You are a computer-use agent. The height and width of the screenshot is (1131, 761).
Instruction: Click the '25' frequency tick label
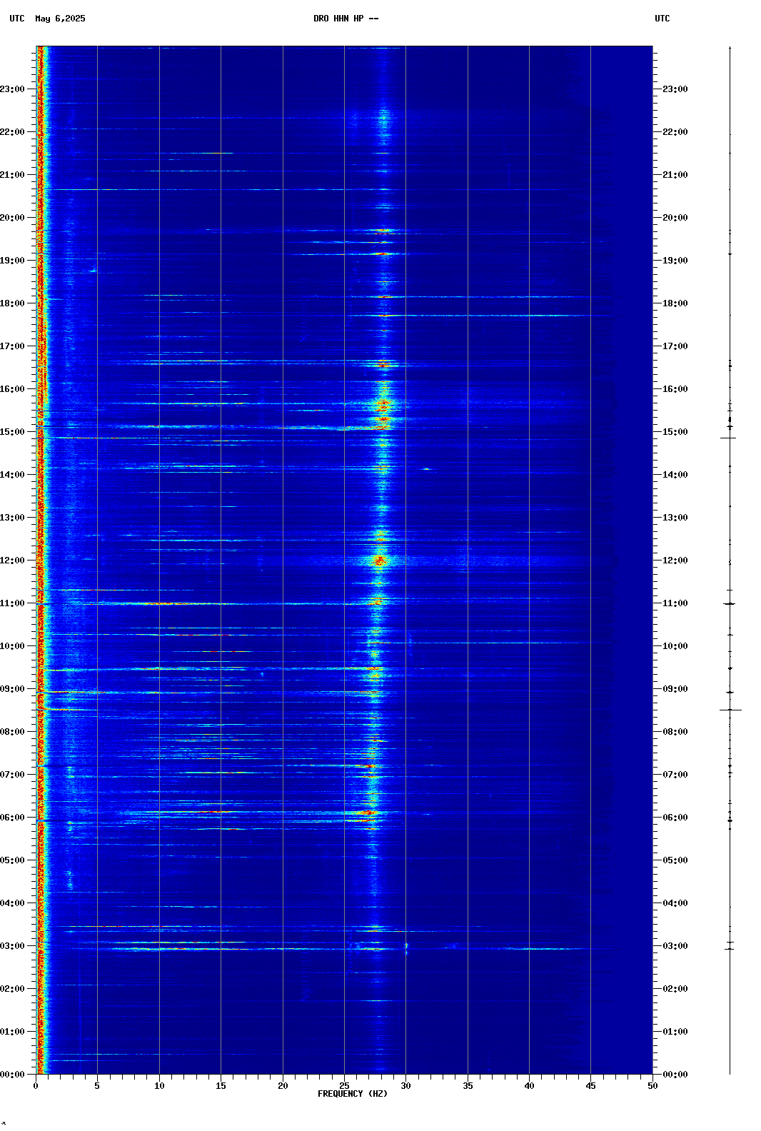[344, 1086]
